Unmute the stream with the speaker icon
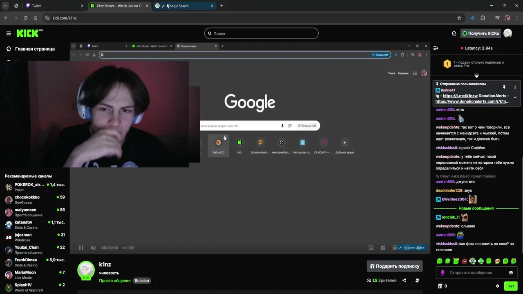Viewport: 523px width, 294px height. tap(93, 248)
